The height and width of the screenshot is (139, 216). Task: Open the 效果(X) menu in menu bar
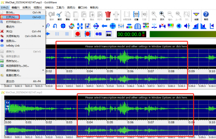tap(26, 7)
